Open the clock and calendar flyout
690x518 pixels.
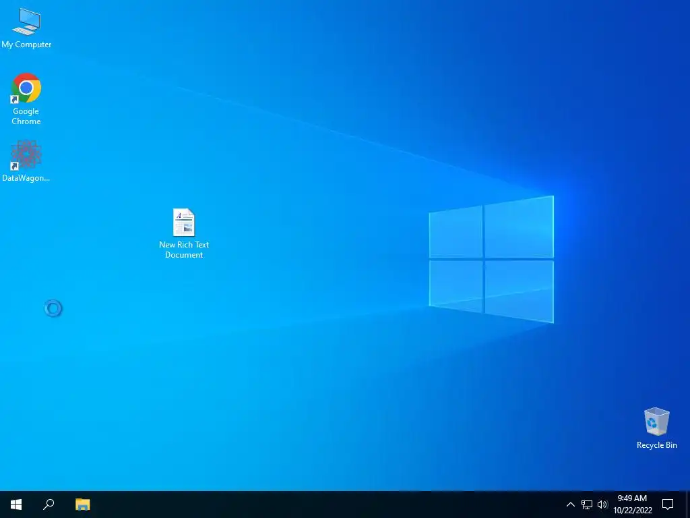pyautogui.click(x=632, y=505)
